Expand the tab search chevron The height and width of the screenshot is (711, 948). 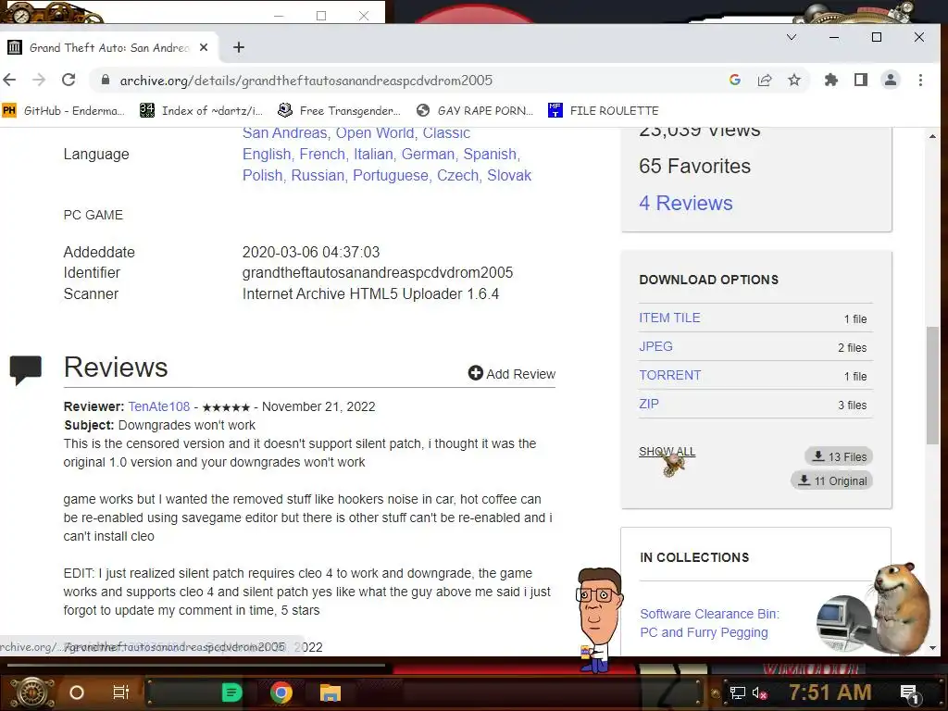pos(792,37)
